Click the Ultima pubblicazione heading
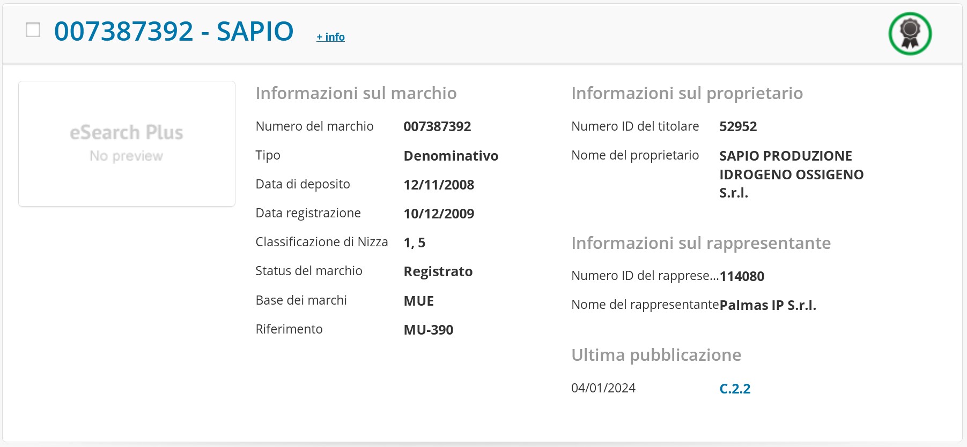This screenshot has height=447, width=967. (x=656, y=355)
